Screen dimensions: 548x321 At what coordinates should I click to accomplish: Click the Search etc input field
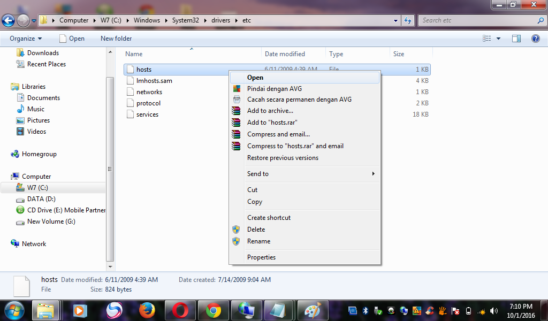478,20
